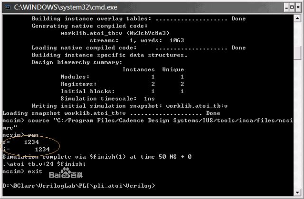Screen dimensions: 304x199
Task: Click the "Design hierarchy summary:" heading
Action: [77, 62]
